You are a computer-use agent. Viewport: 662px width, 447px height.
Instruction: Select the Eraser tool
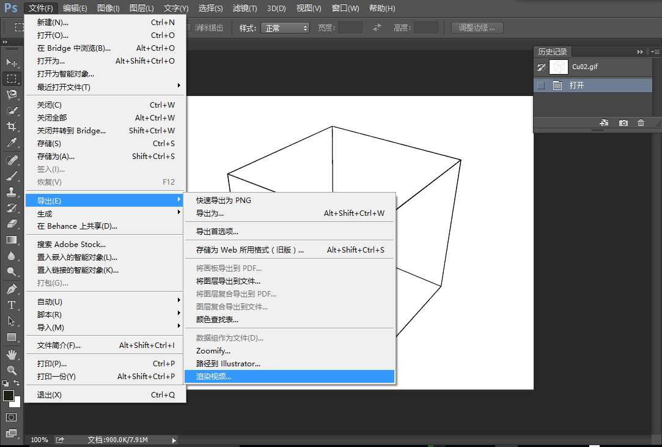coord(11,224)
